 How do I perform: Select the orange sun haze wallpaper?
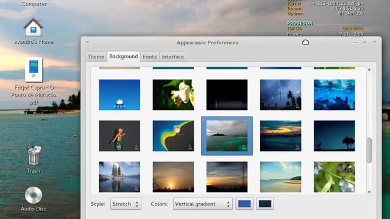pos(173,177)
